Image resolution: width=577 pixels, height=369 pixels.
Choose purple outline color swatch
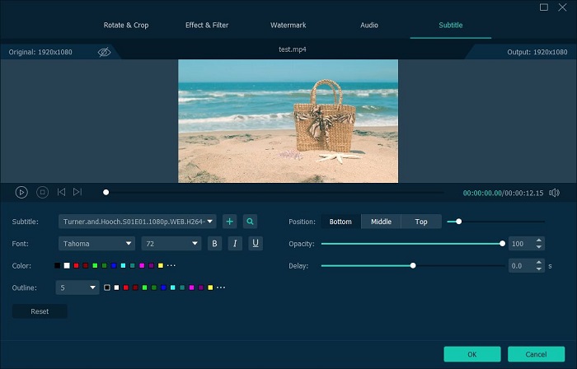pos(200,287)
